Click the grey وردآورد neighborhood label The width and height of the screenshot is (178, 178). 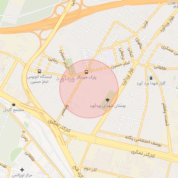65,79
